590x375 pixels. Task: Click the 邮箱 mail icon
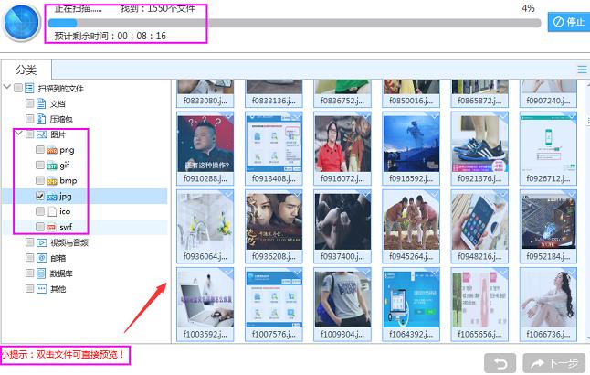point(41,258)
